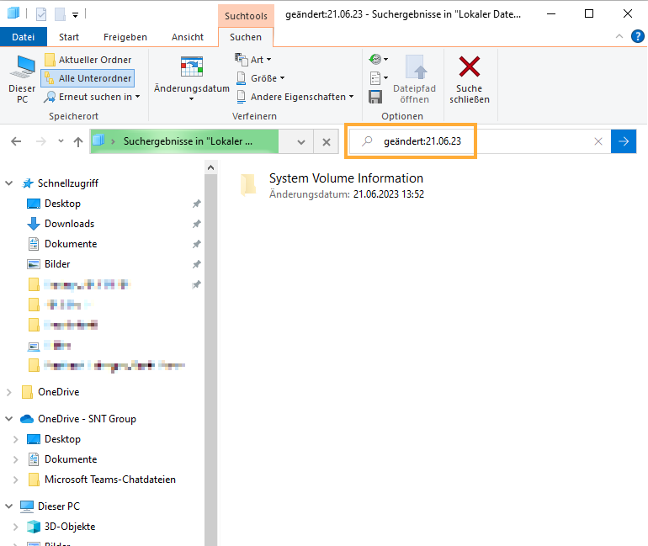The image size is (648, 546).
Task: Collapse the Schnellzugriff tree node
Action: coord(9,183)
